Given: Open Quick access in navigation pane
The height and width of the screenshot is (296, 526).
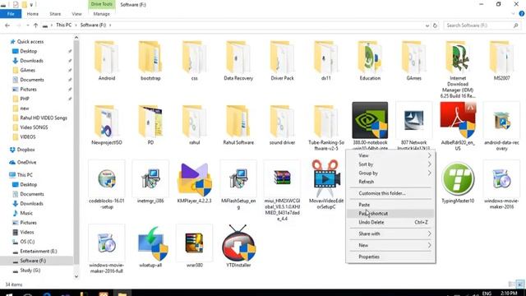Looking at the screenshot, I should (30, 42).
